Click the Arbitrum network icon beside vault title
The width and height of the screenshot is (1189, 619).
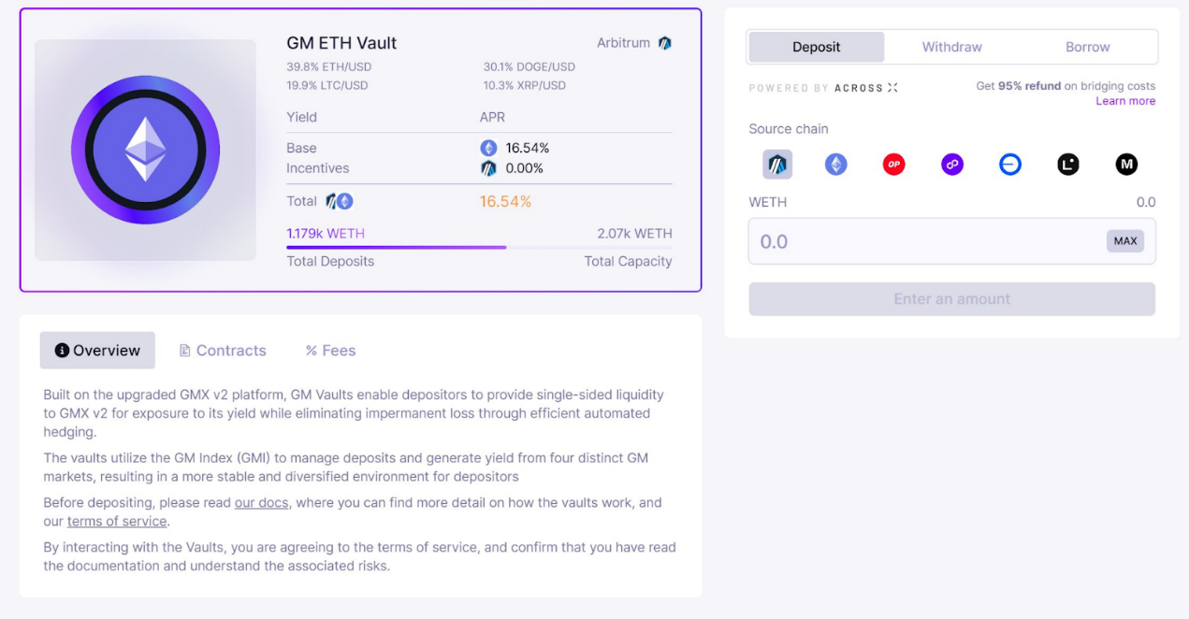665,43
